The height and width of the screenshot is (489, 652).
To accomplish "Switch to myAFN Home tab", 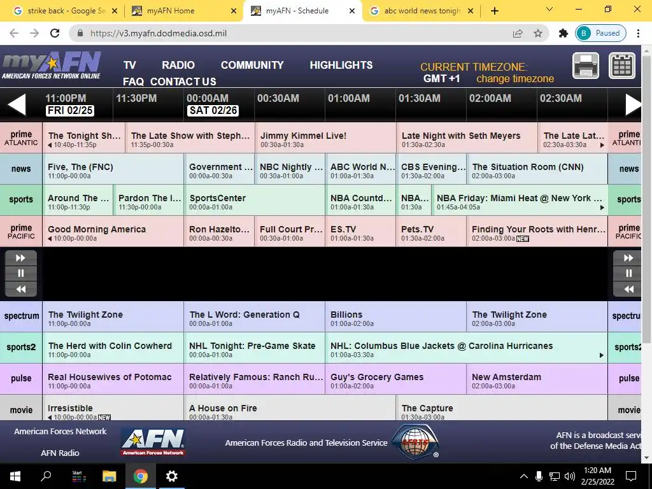I will pos(183,11).
